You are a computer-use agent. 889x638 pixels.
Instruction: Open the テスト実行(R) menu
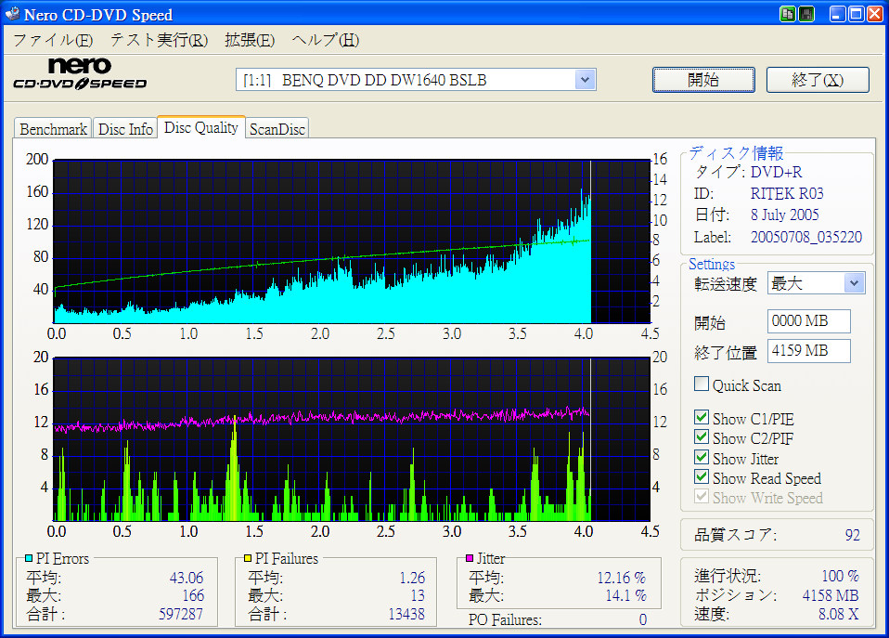[160, 40]
